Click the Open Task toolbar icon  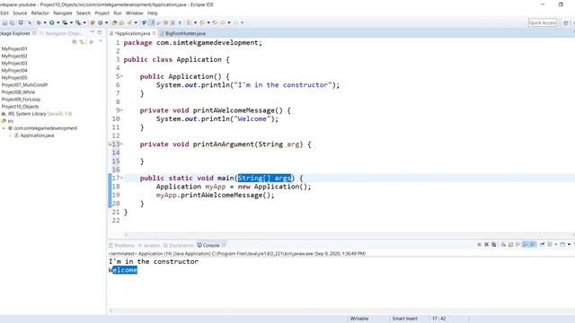pos(122,22)
